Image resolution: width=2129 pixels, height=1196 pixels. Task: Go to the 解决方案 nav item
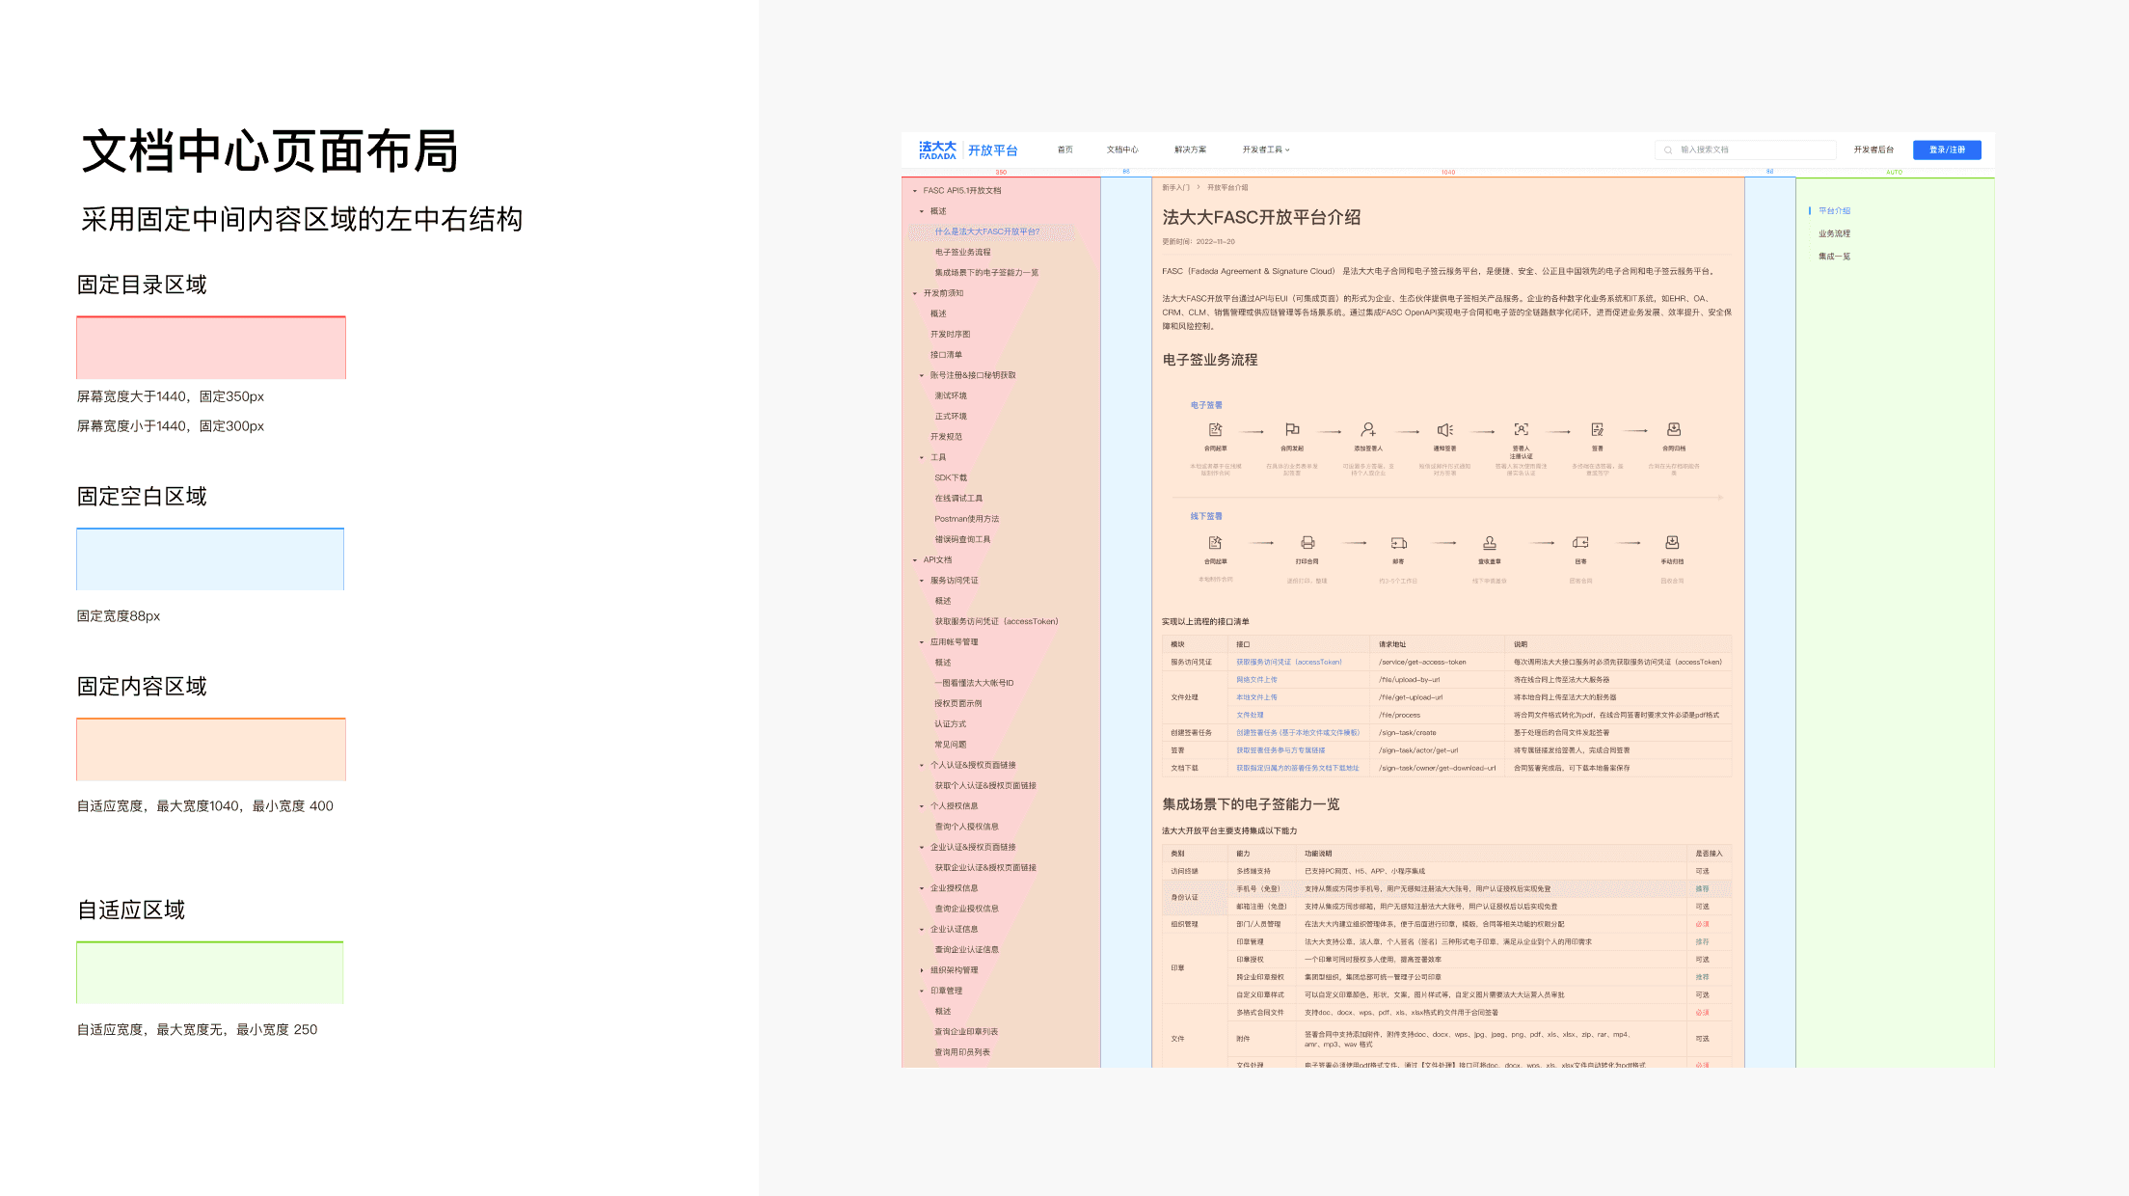[1190, 149]
